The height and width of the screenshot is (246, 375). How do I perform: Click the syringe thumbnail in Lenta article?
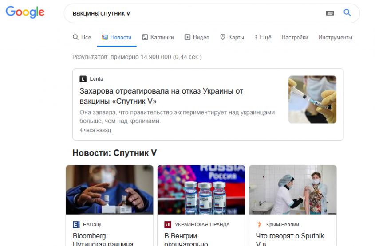click(312, 99)
